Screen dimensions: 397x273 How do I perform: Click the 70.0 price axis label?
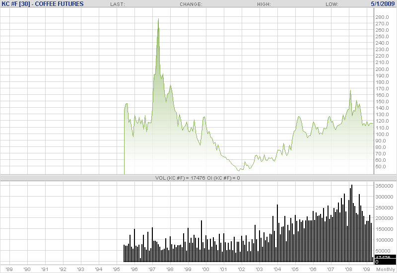pos(381,154)
